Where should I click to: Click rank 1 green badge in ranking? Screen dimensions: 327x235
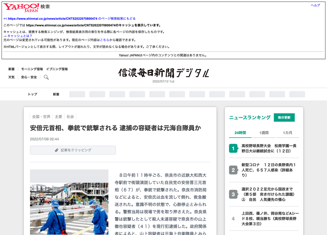click(233, 148)
